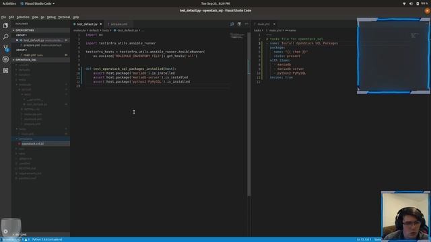This screenshot has width=431, height=242.
Task: Open the left editor's more actions menu
Action: tap(246, 24)
